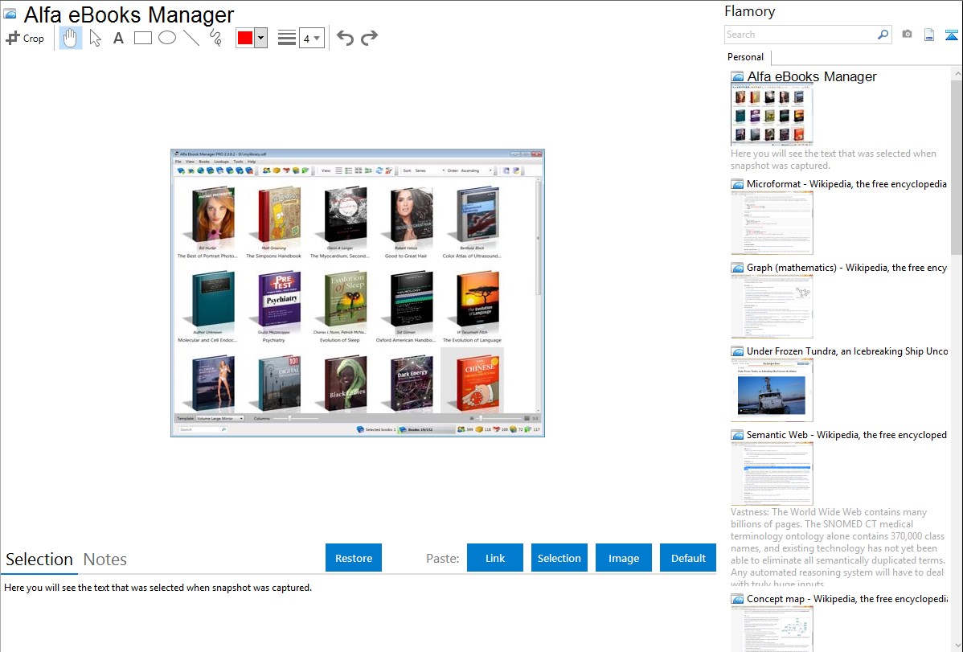Click the Restore button

tap(354, 558)
